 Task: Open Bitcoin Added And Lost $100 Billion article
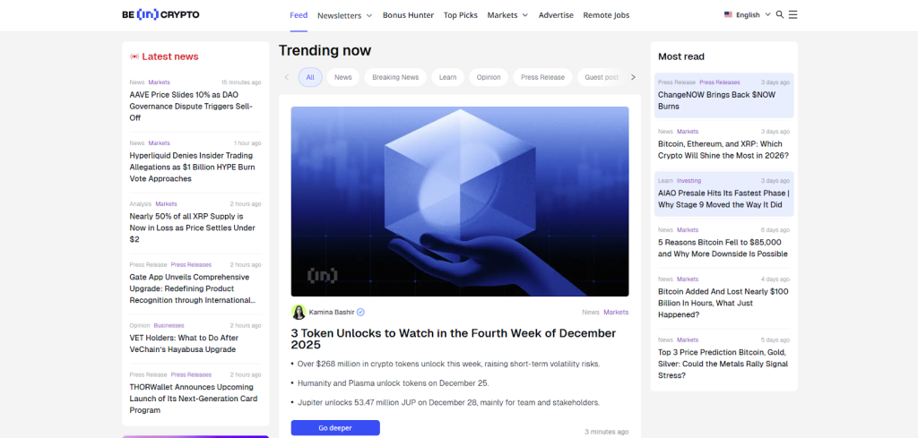(723, 303)
